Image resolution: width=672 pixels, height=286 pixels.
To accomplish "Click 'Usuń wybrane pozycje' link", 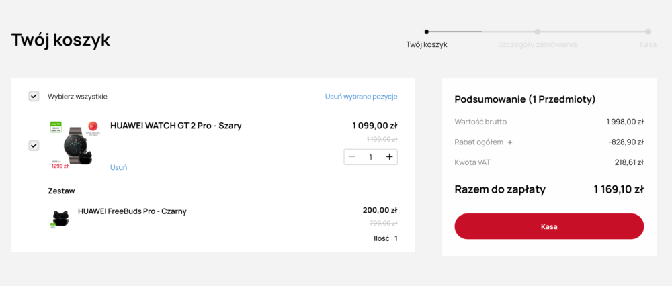I will click(x=361, y=96).
